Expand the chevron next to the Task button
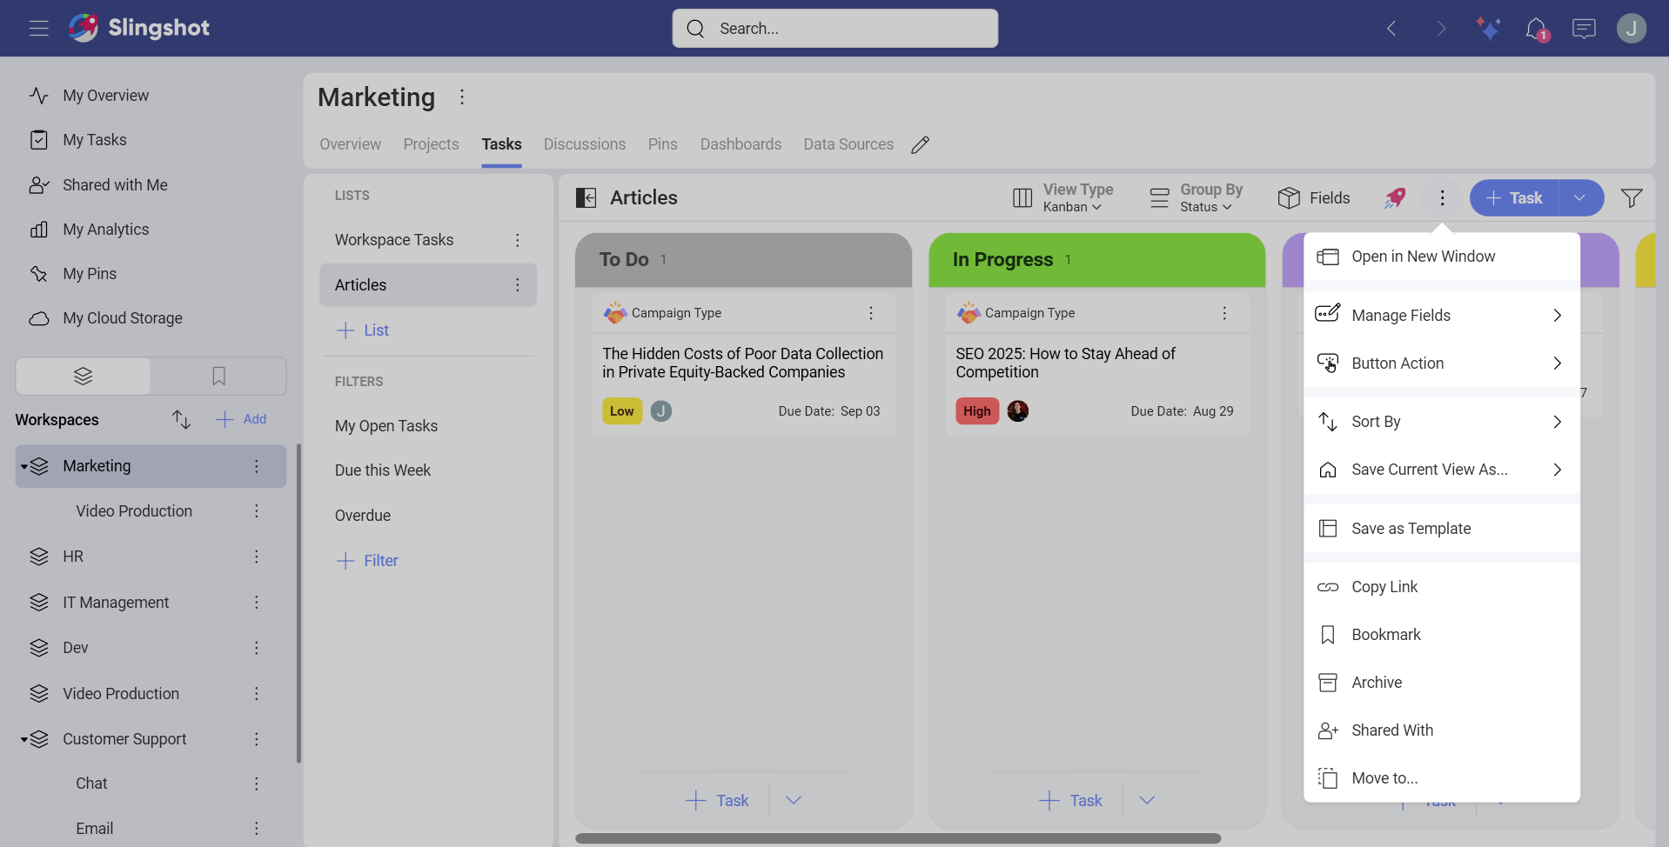This screenshot has width=1669, height=847. click(x=1581, y=197)
